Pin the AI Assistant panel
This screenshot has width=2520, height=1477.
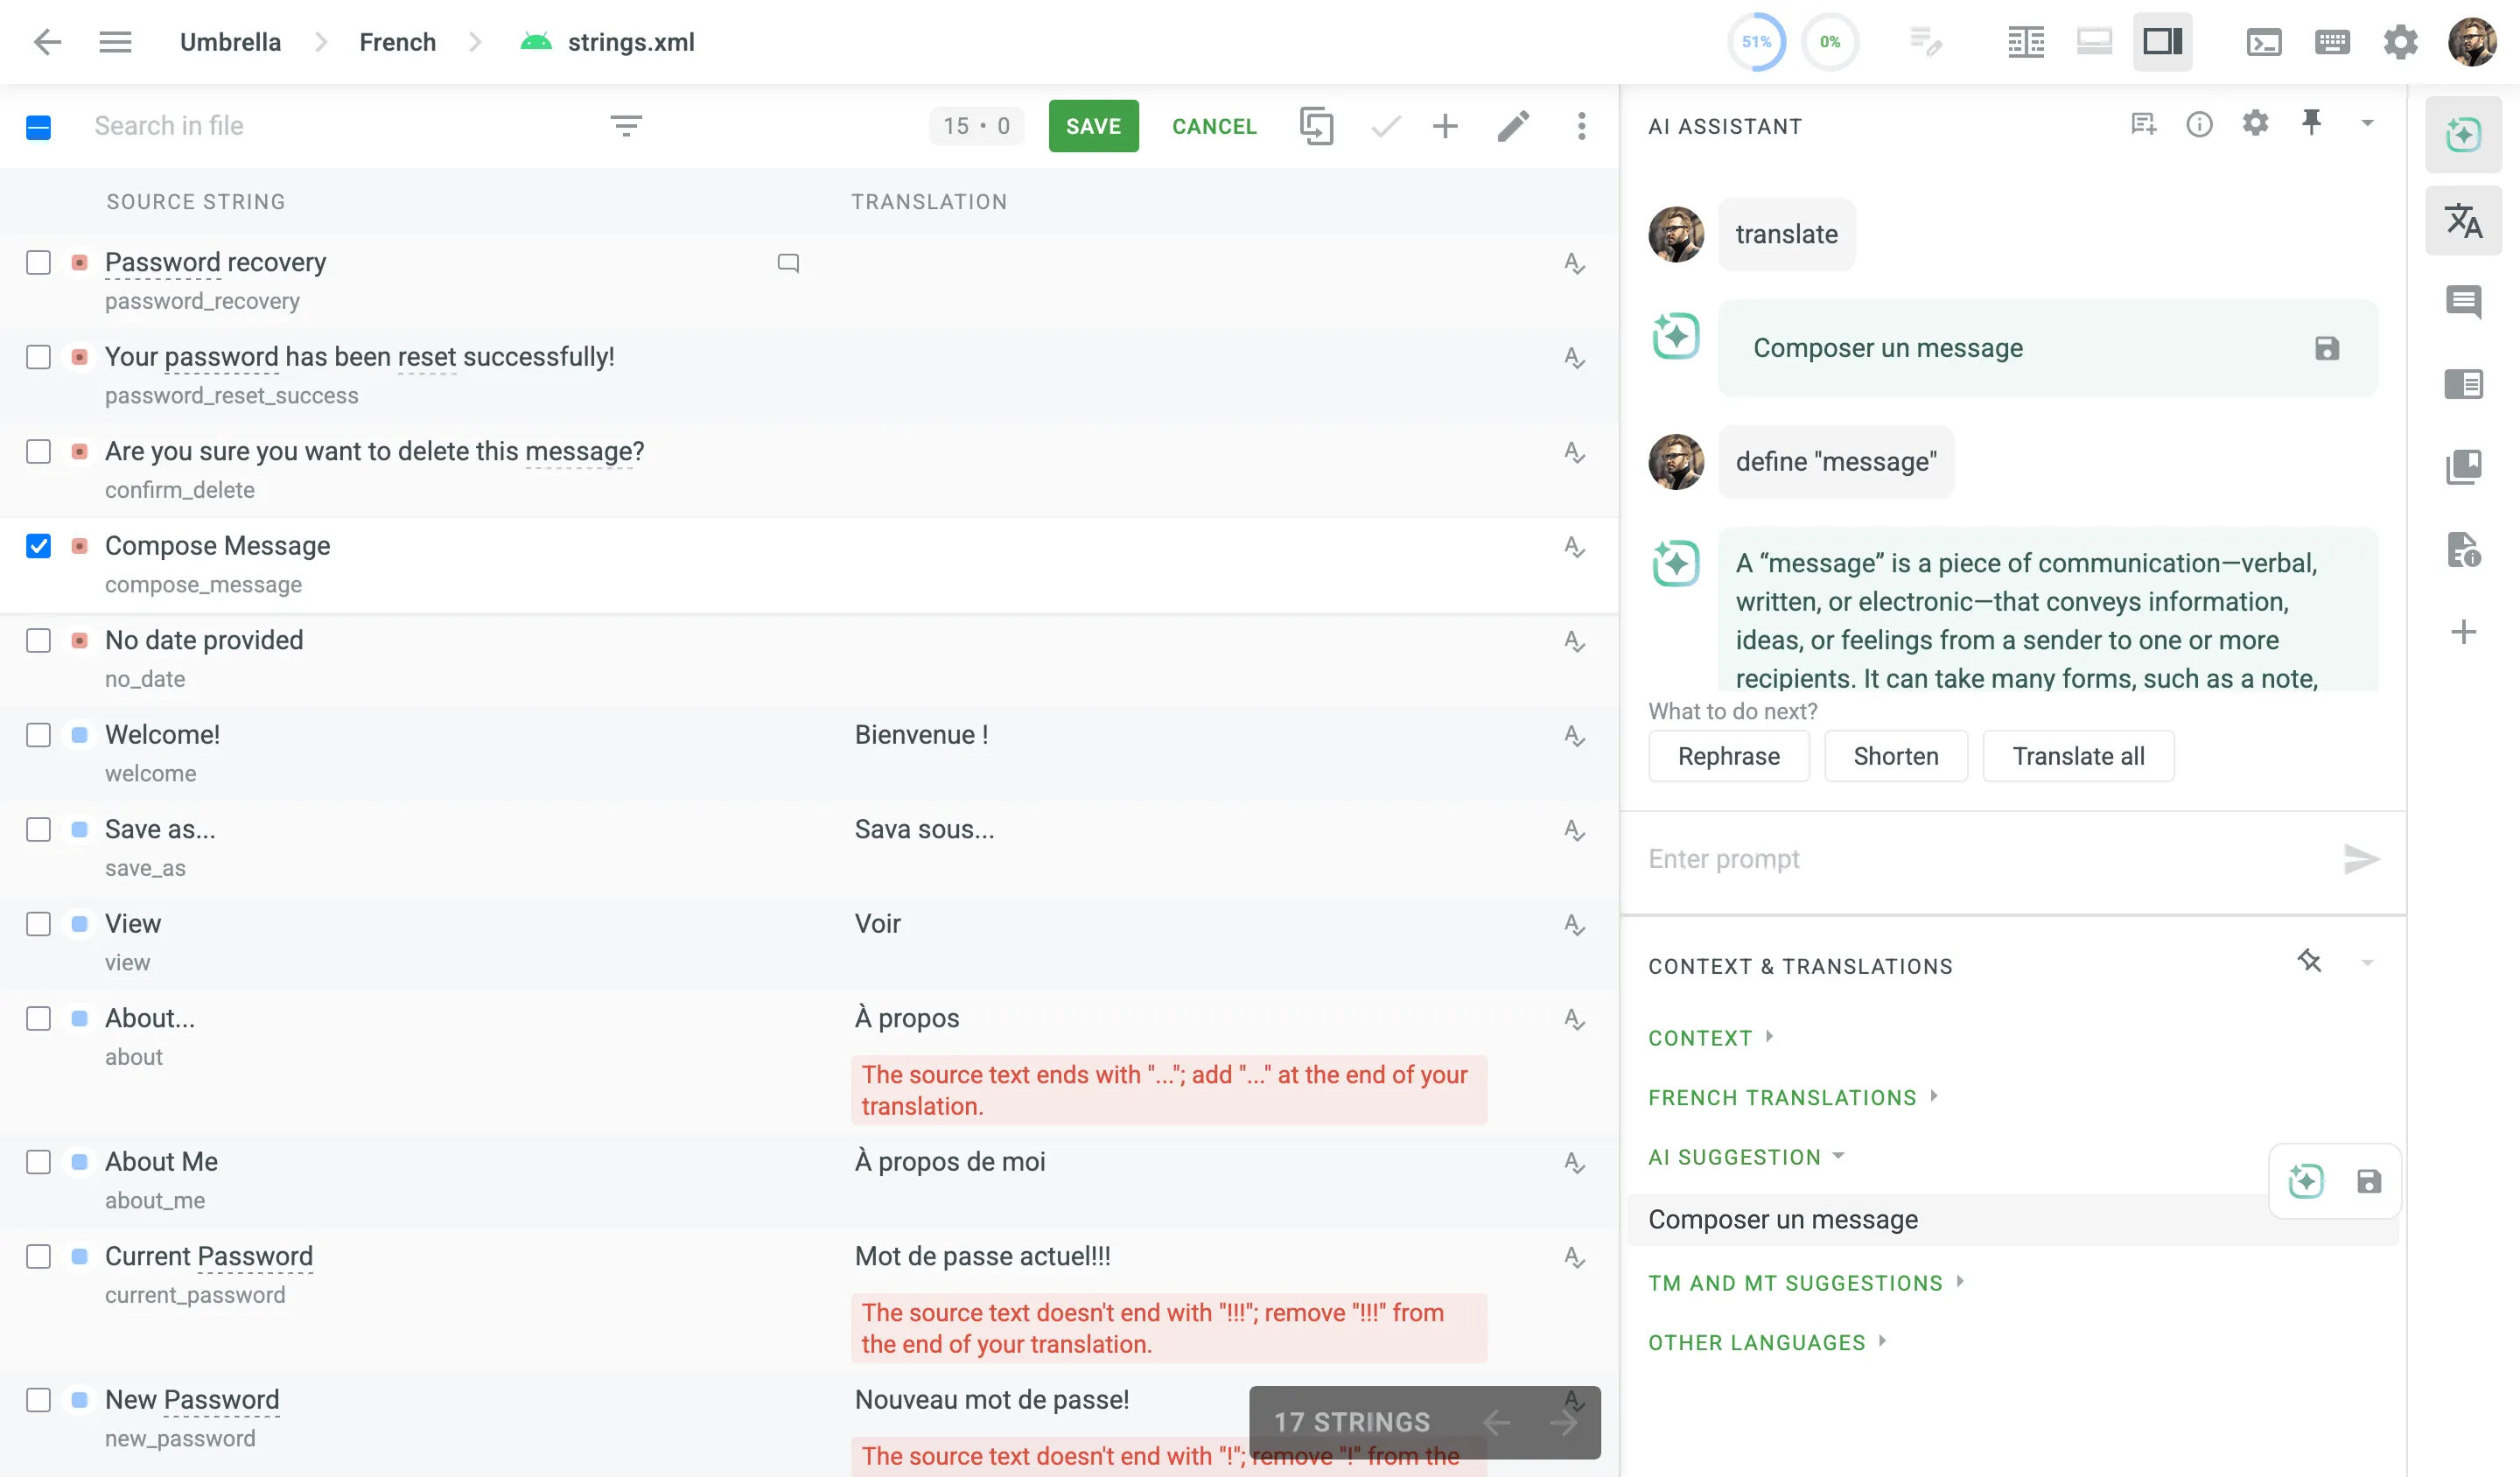(2311, 122)
